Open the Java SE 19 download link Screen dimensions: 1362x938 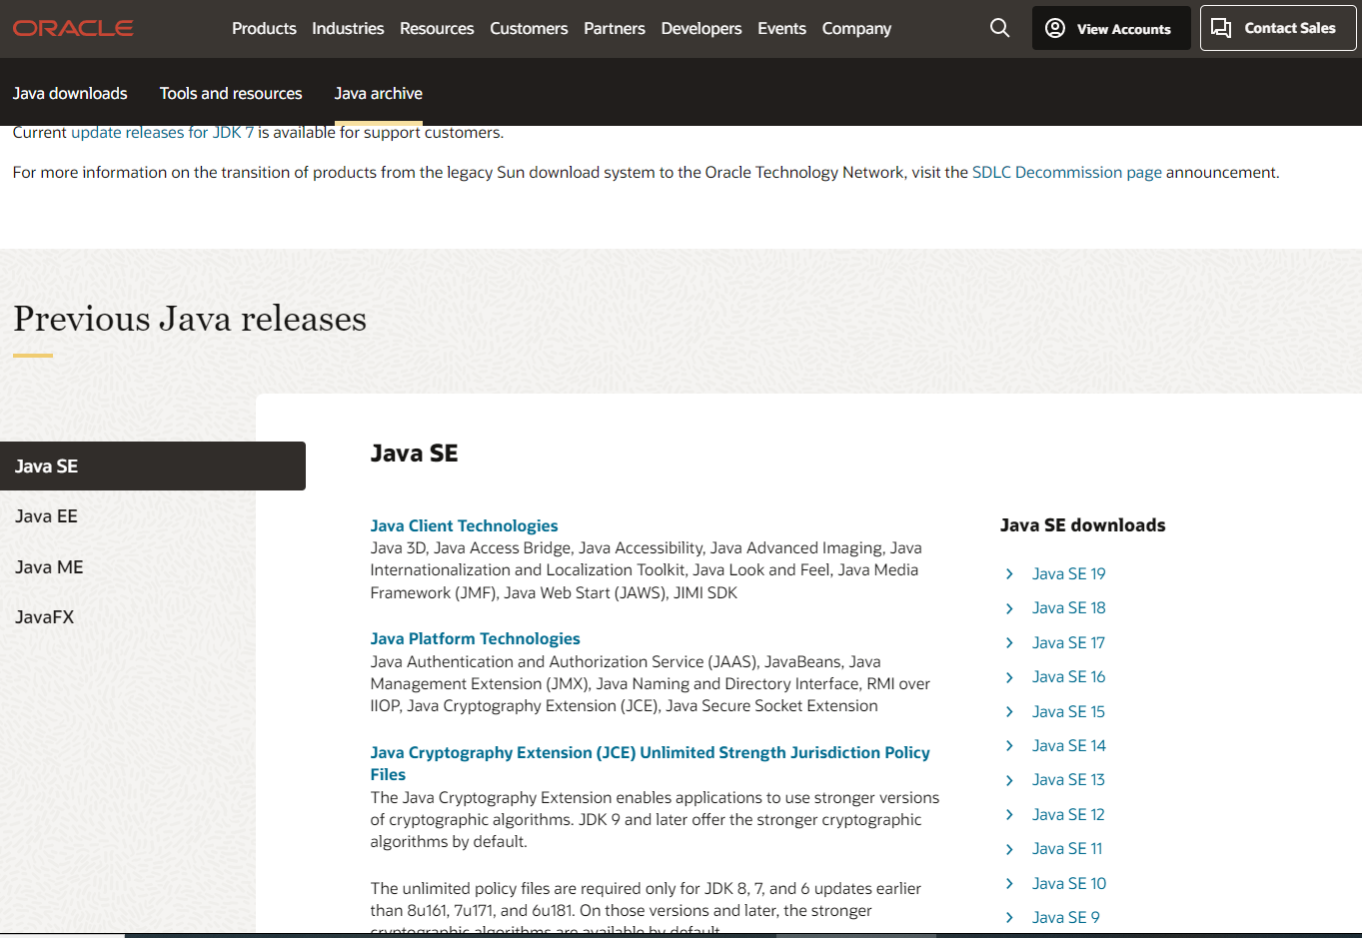1068,573
